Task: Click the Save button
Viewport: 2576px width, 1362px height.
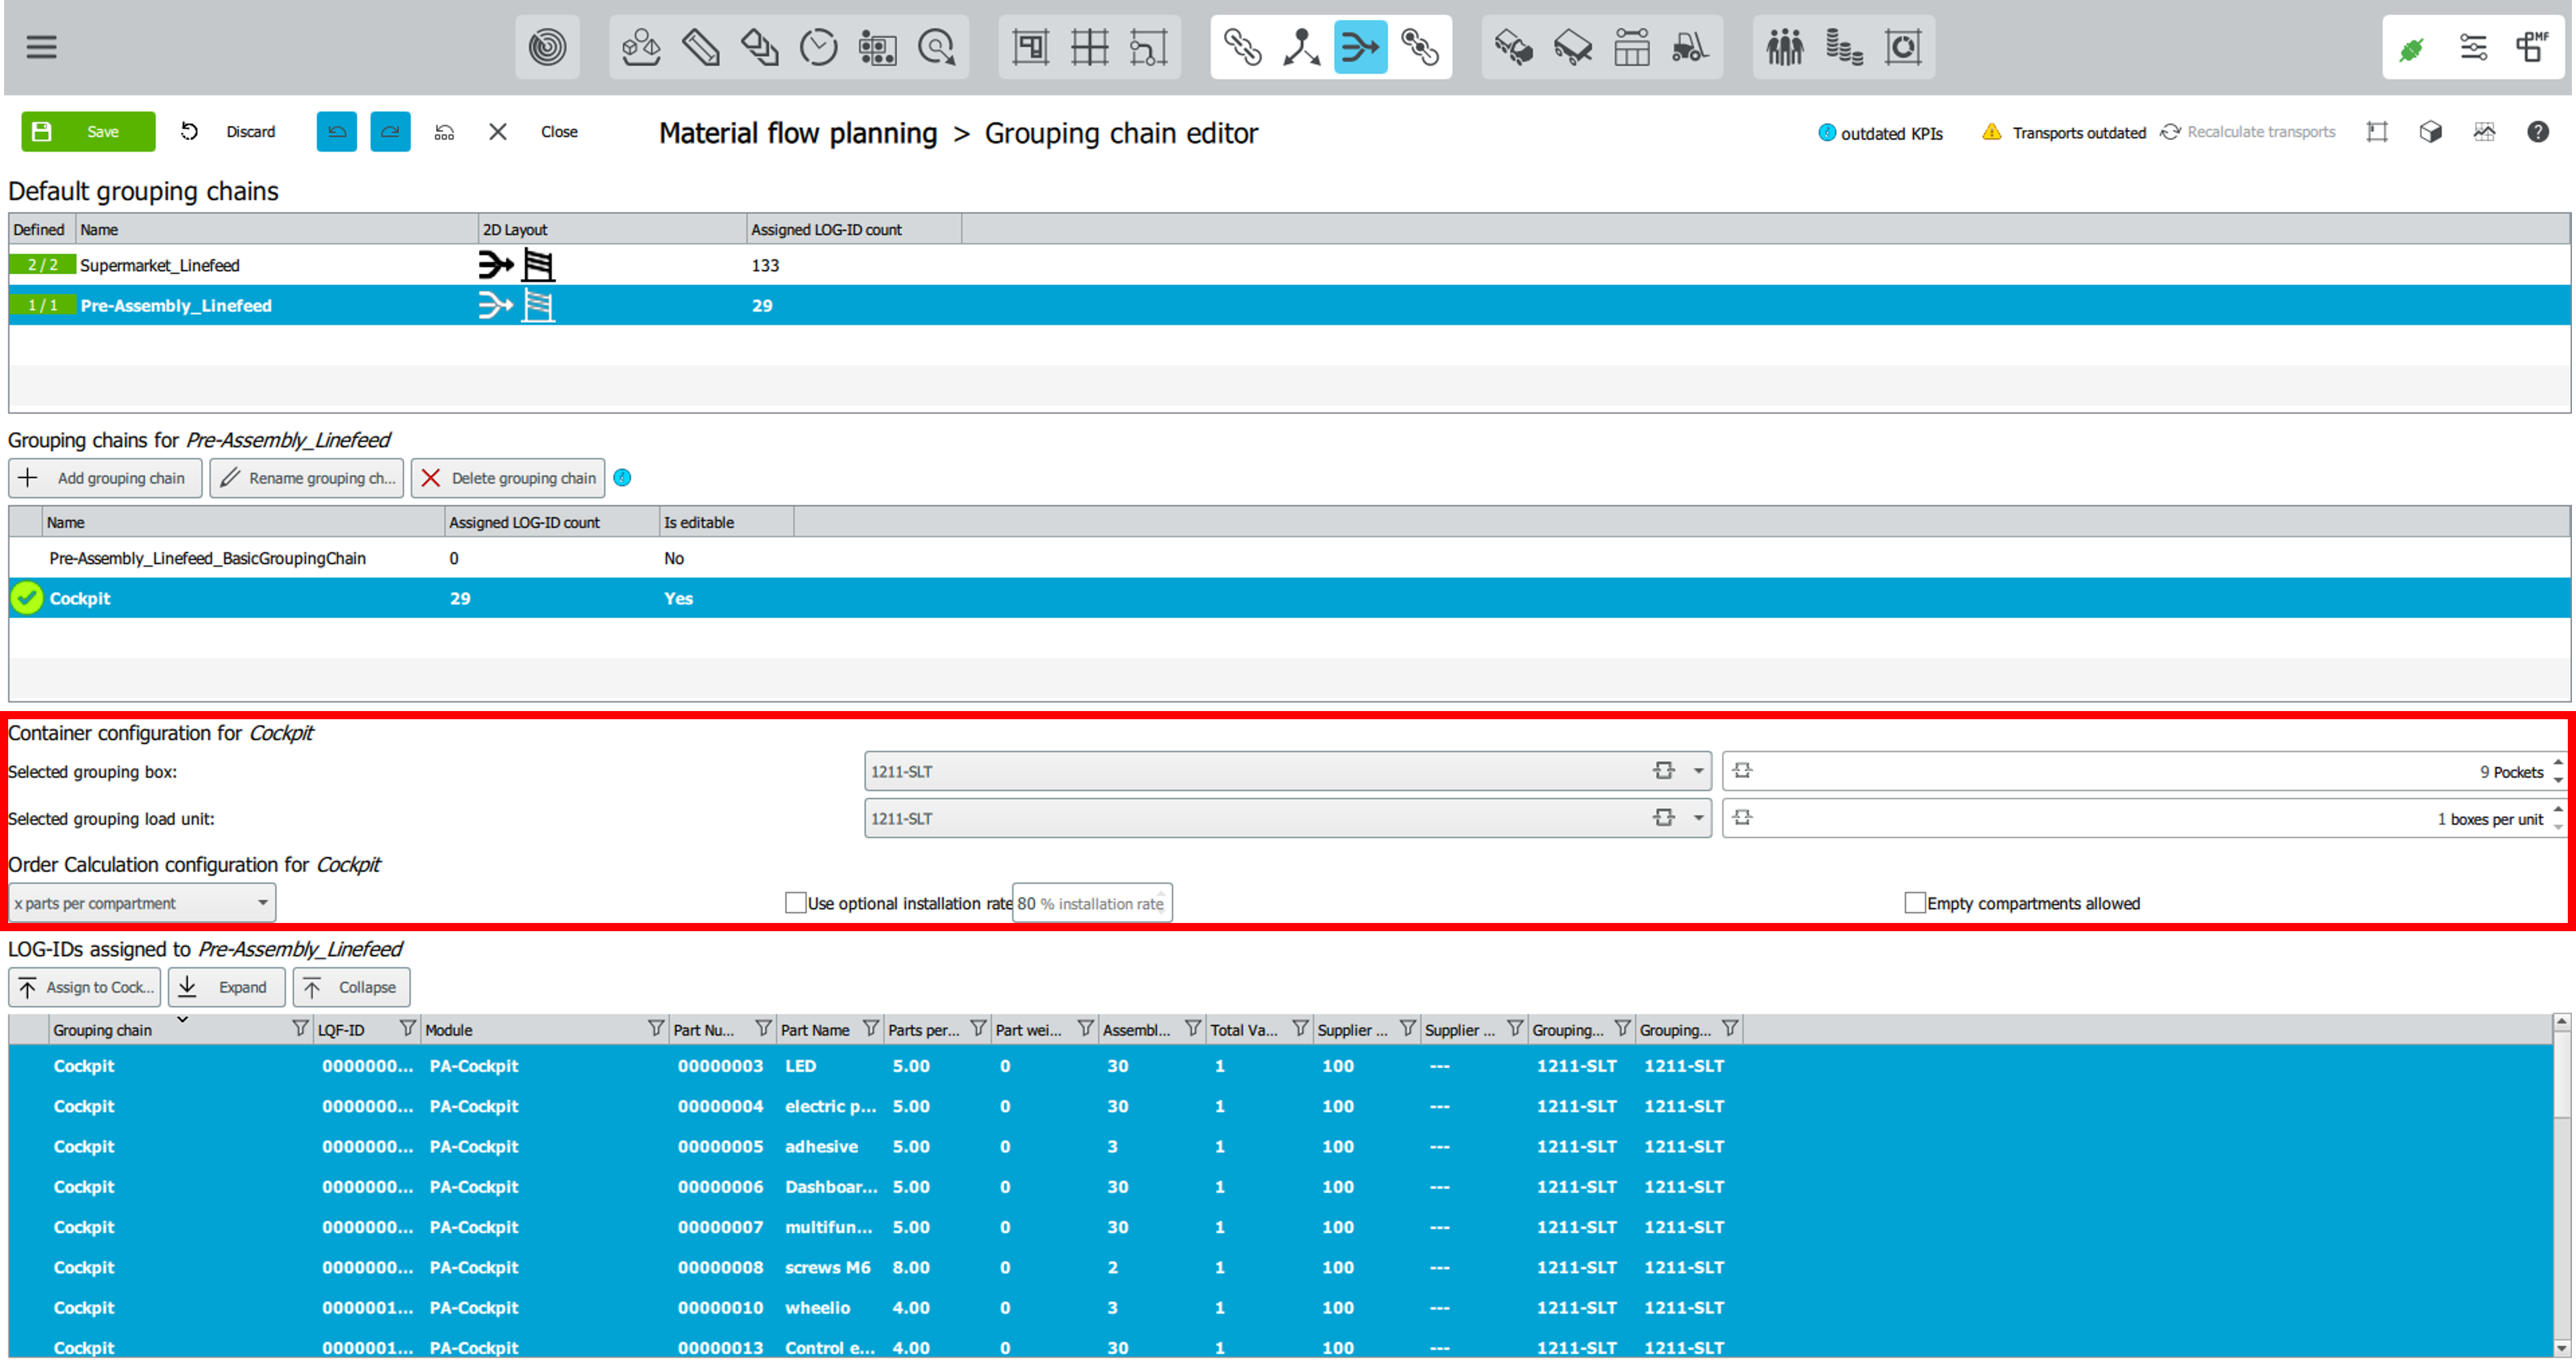Action: coord(88,132)
